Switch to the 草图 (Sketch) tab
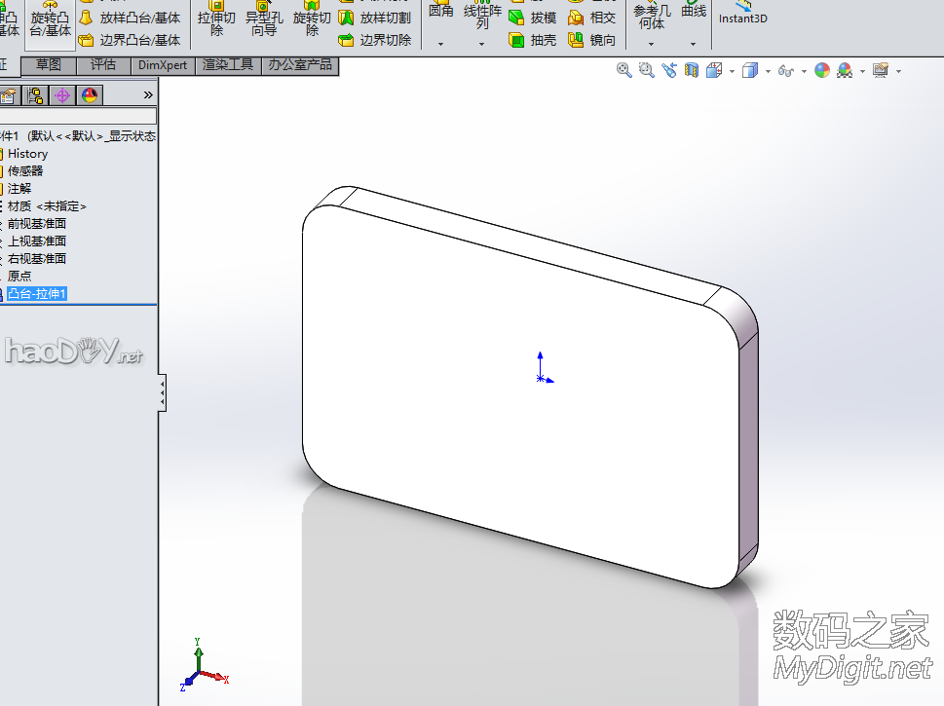Screen dimensions: 944x706 (x=49, y=65)
